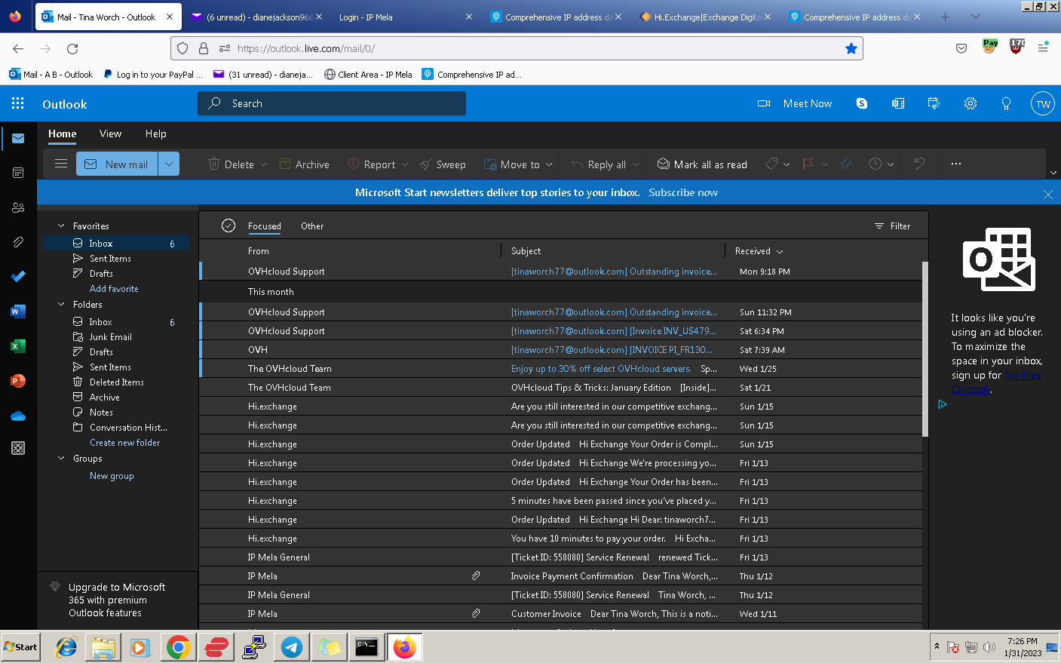Tick the select-all circle beside Focused
Screen dimensions: 1061x663
[x=228, y=226]
